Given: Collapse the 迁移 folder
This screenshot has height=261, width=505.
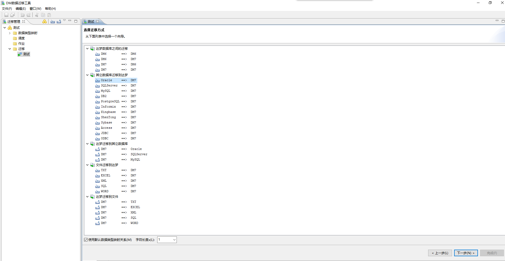Looking at the screenshot, I should coord(10,49).
